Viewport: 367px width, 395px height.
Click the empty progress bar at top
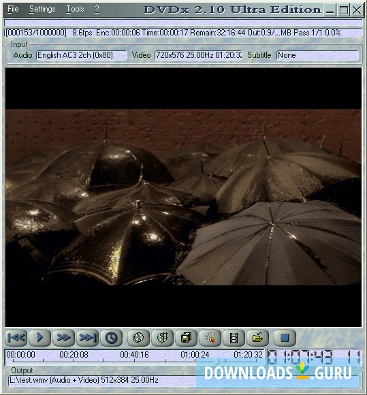183,23
